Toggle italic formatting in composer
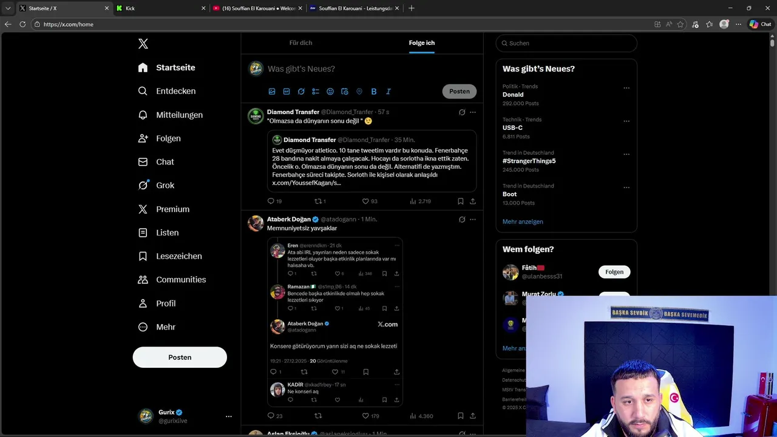The image size is (777, 437). tap(388, 92)
